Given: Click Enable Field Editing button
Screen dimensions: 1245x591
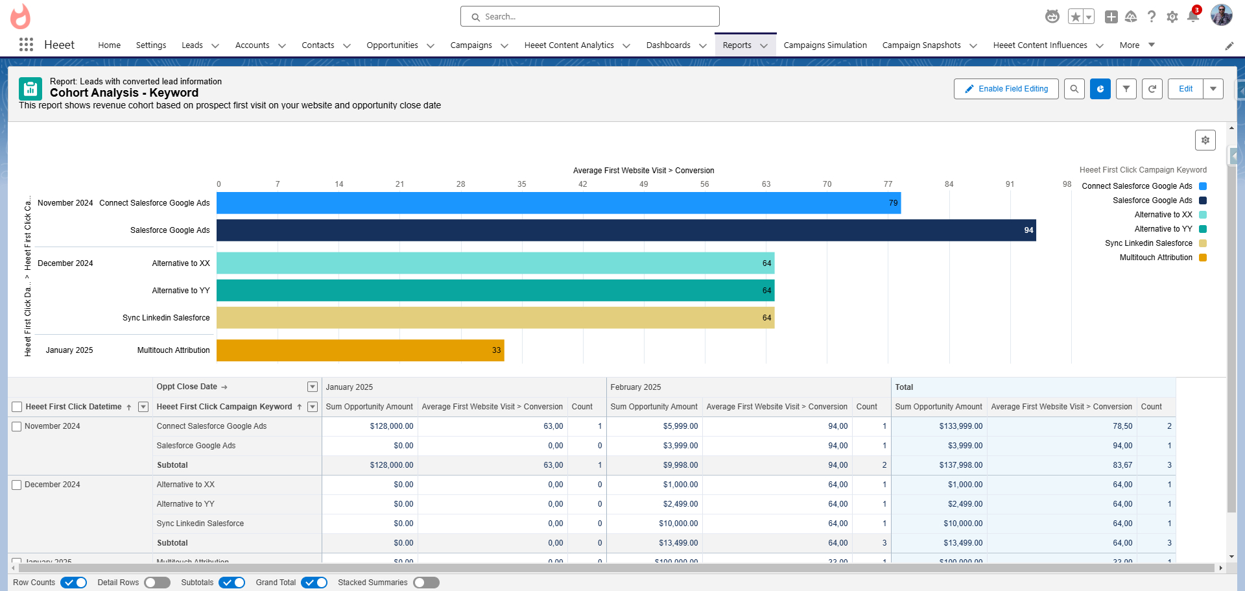Looking at the screenshot, I should [x=1006, y=89].
